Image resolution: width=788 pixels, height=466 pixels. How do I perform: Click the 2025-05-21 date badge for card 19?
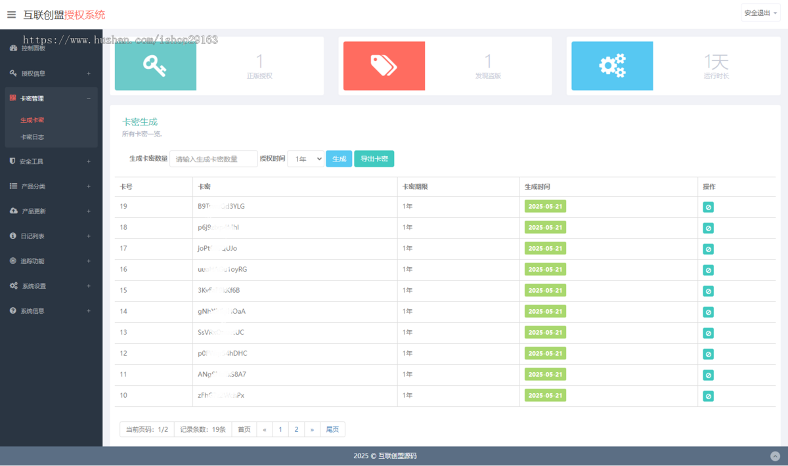pyautogui.click(x=545, y=206)
